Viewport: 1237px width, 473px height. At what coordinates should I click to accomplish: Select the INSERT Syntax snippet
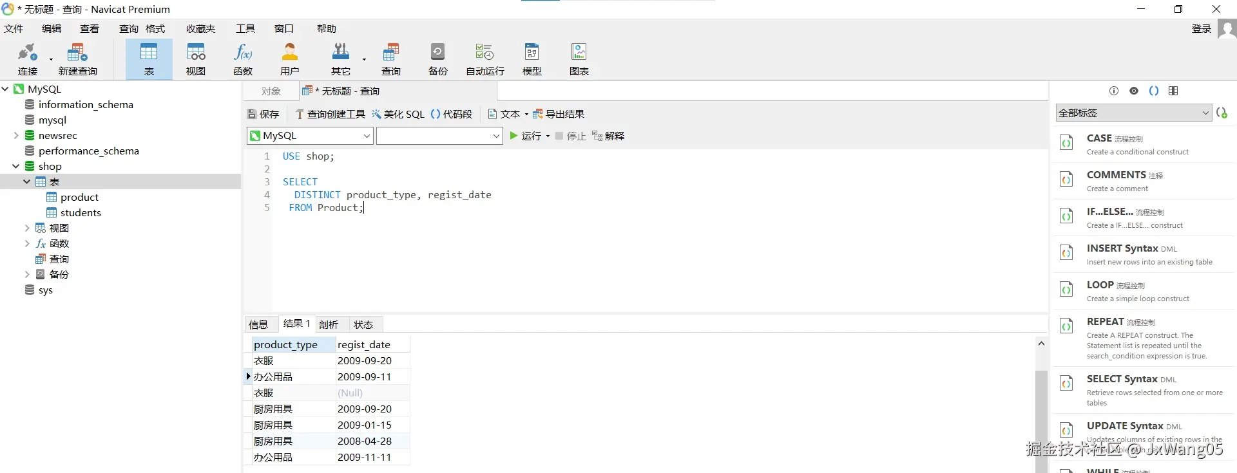1143,254
